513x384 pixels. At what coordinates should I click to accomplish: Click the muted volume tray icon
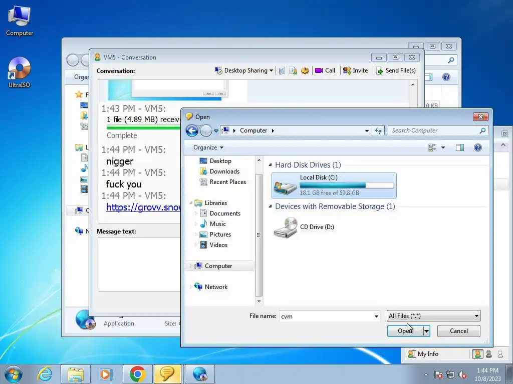pos(462,375)
